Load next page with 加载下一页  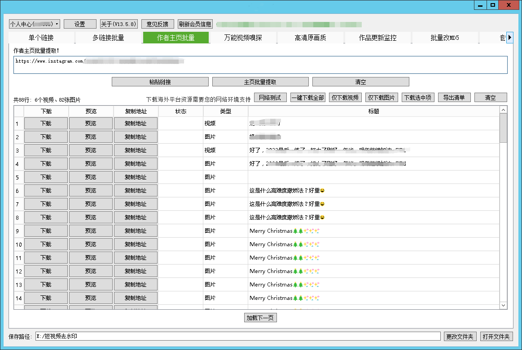click(x=261, y=318)
